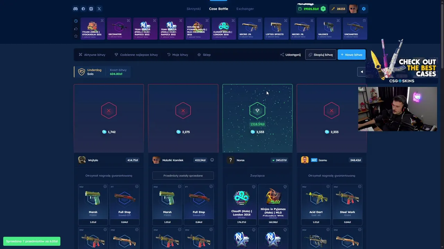Toggle check circle on Cloud9 (Holo) London 2018 card
Viewport: 444px width, 249px height.
254,187
